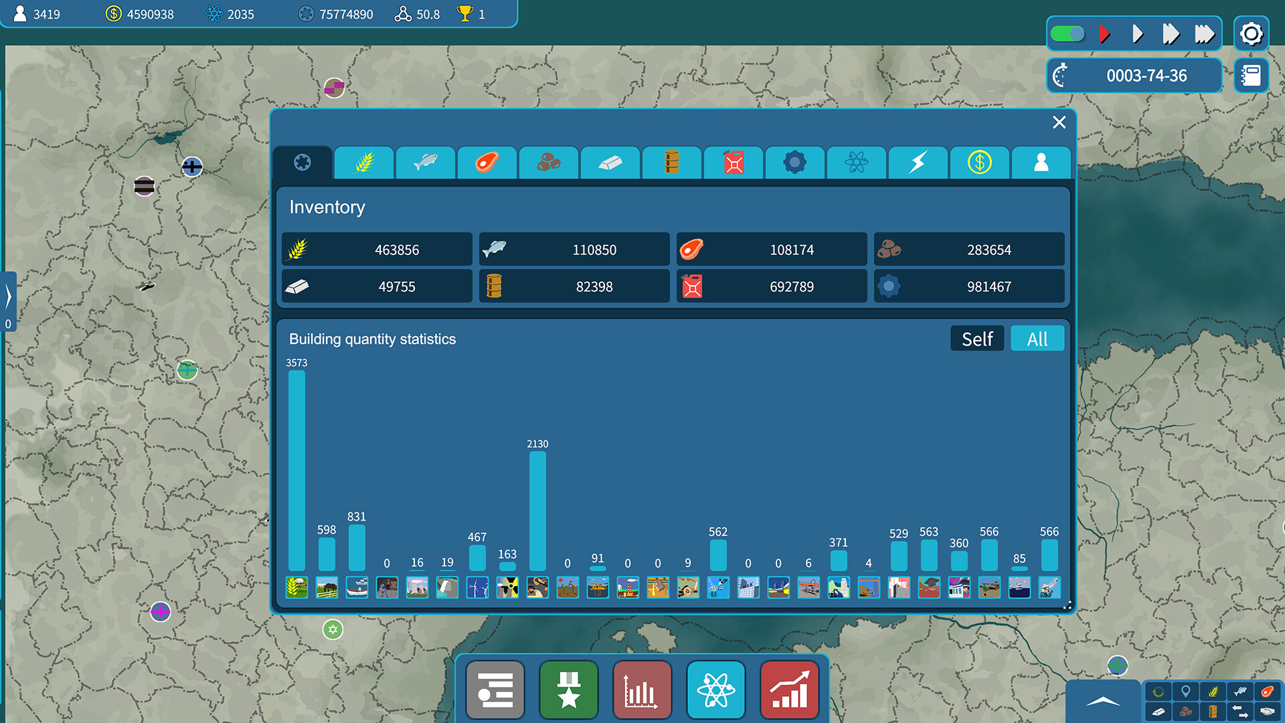The image size is (1285, 723).
Task: Collapse the bottom-left panel with the chevron
Action: pyautogui.click(x=1104, y=700)
